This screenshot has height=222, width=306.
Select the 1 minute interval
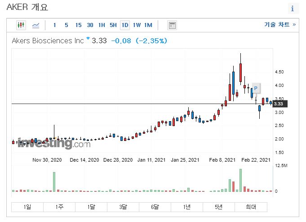pyautogui.click(x=55, y=25)
